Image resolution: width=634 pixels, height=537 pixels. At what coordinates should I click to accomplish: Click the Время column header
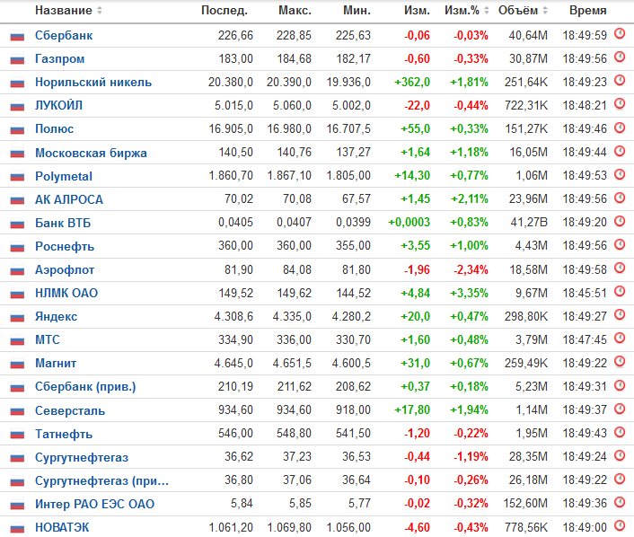(588, 10)
